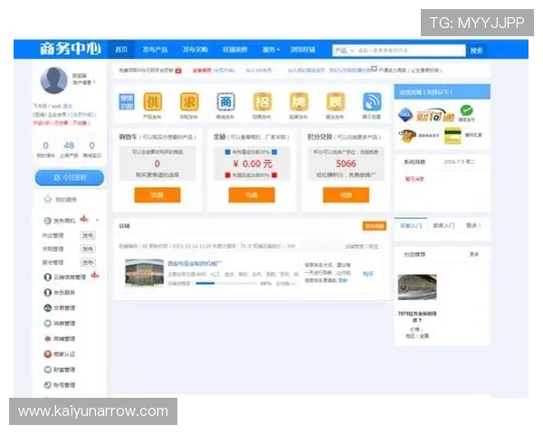Screen dimensions: 543x434
Task: Switch to the 买家入门 tab
Action: (411, 226)
